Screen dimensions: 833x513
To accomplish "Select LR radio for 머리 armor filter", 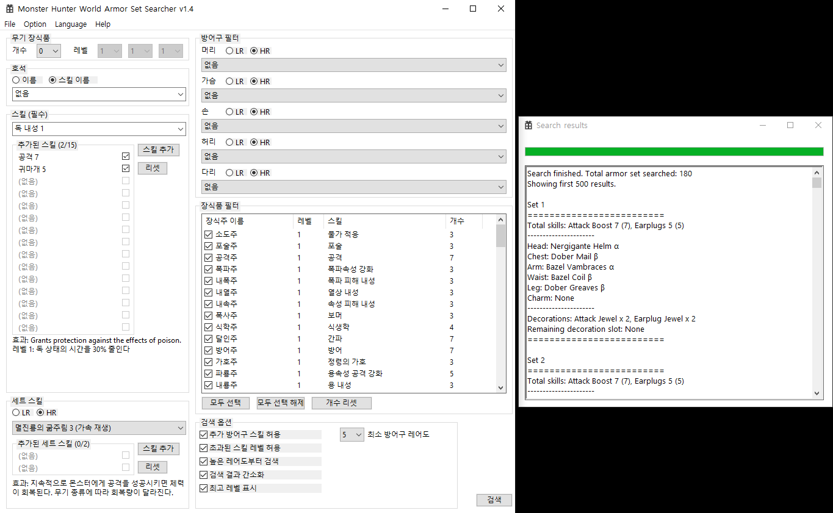I will pos(229,51).
